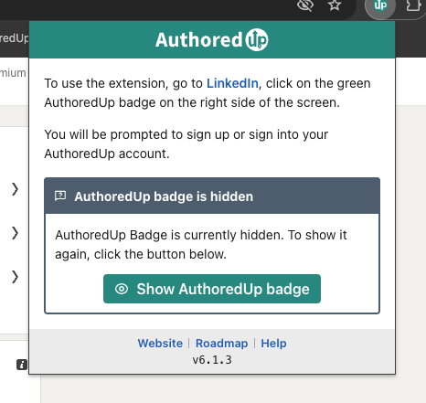Click the small info icon at bottom left
The image size is (426, 403).
[x=22, y=365]
